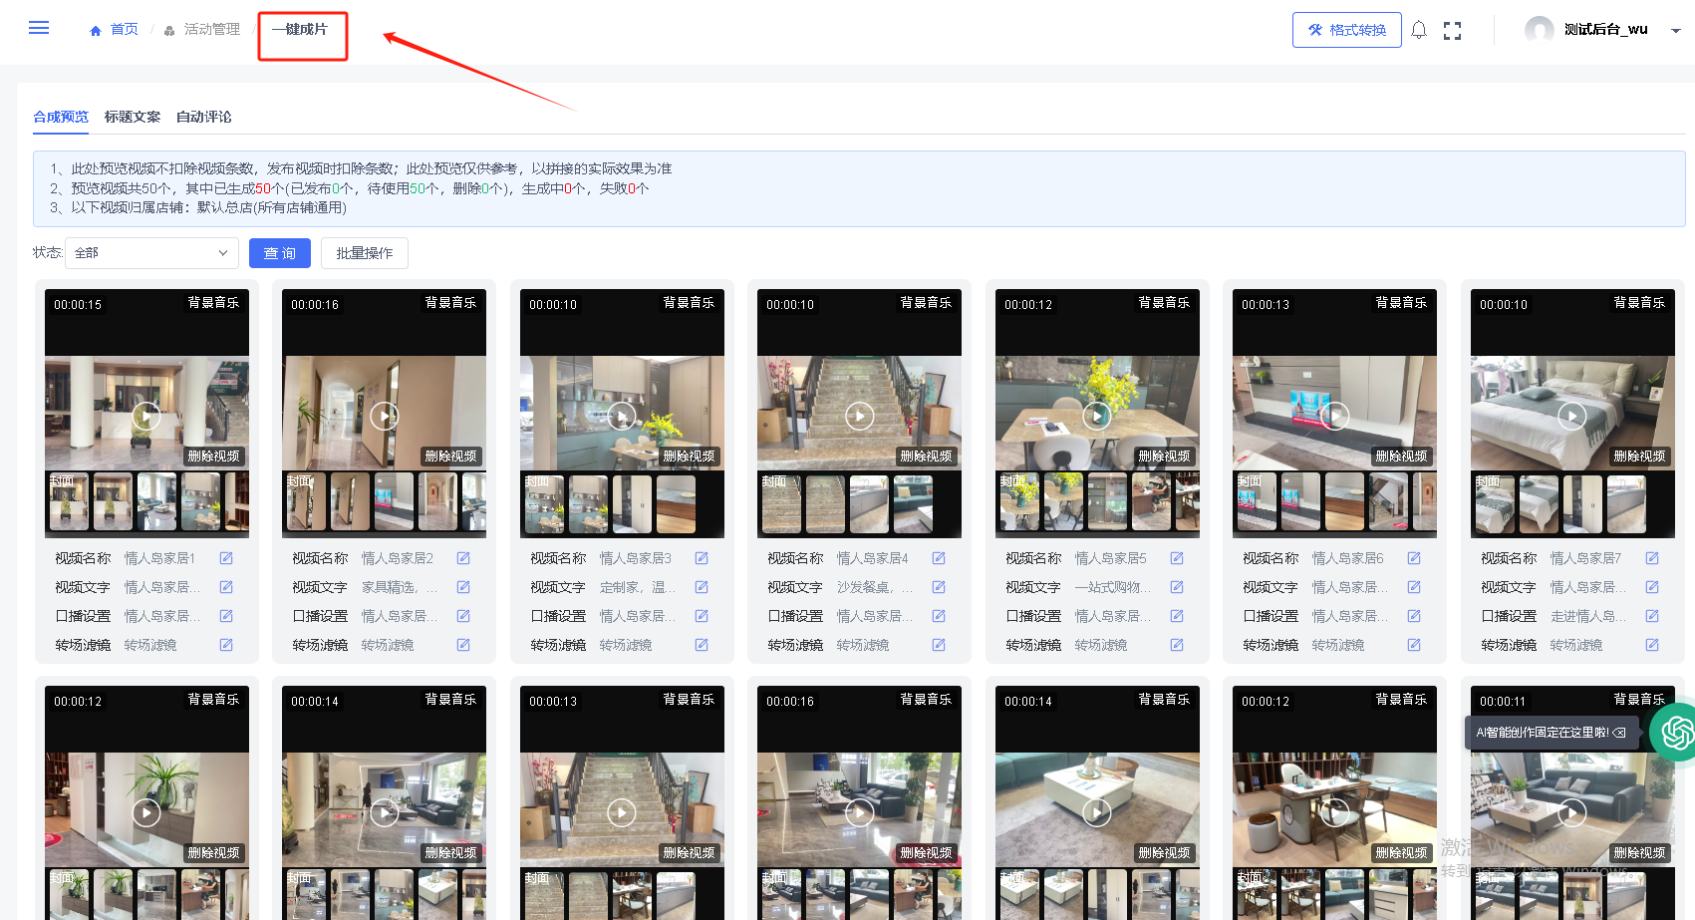Edit video text of 情人岛家居3
The image size is (1695, 920).
click(702, 587)
